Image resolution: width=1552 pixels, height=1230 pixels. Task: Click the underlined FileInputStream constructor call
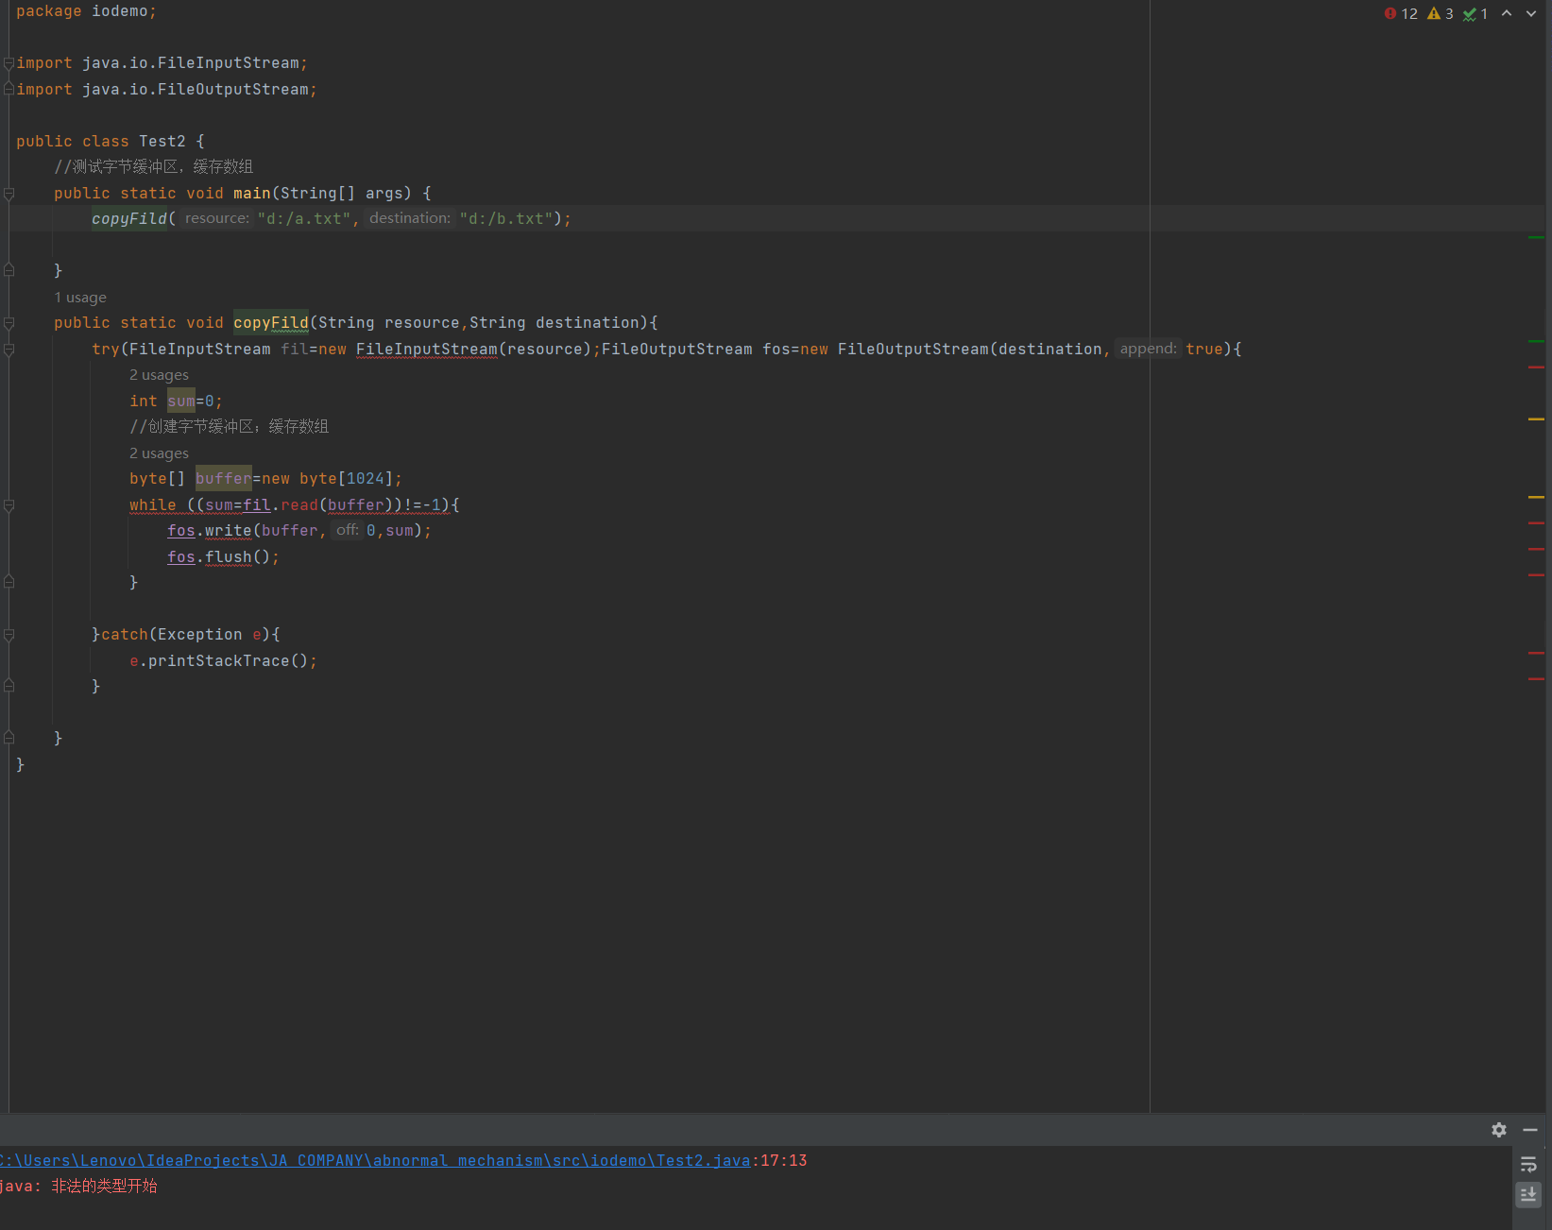[x=427, y=350]
